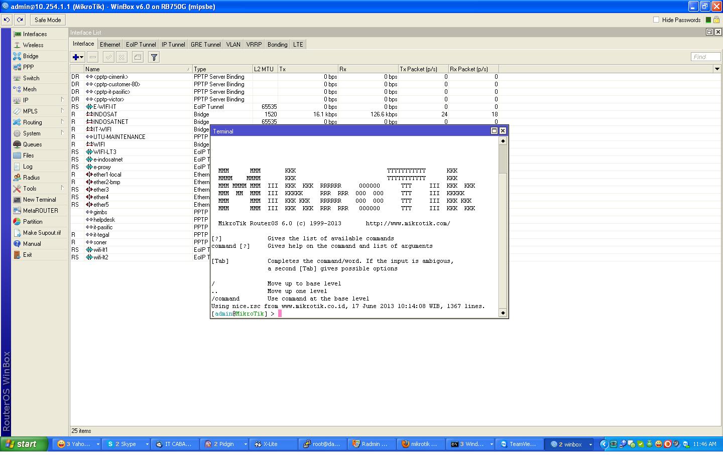
Task: Switch to the IP Tunnel tab
Action: pyautogui.click(x=173, y=45)
